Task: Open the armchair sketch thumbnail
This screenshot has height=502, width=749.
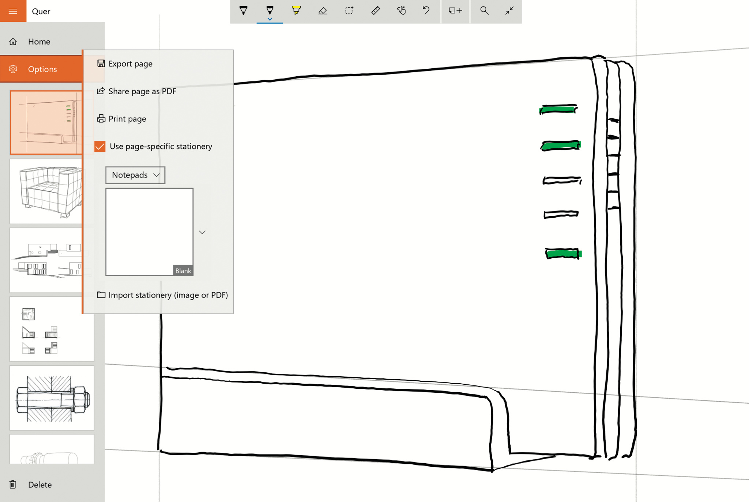Action: (x=46, y=191)
